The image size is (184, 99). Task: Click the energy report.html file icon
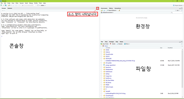(x=104, y=65)
